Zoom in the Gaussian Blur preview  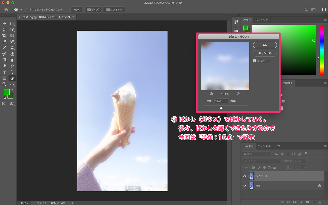tap(238, 94)
